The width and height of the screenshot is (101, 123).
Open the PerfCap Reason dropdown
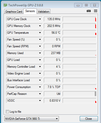point(24,94)
